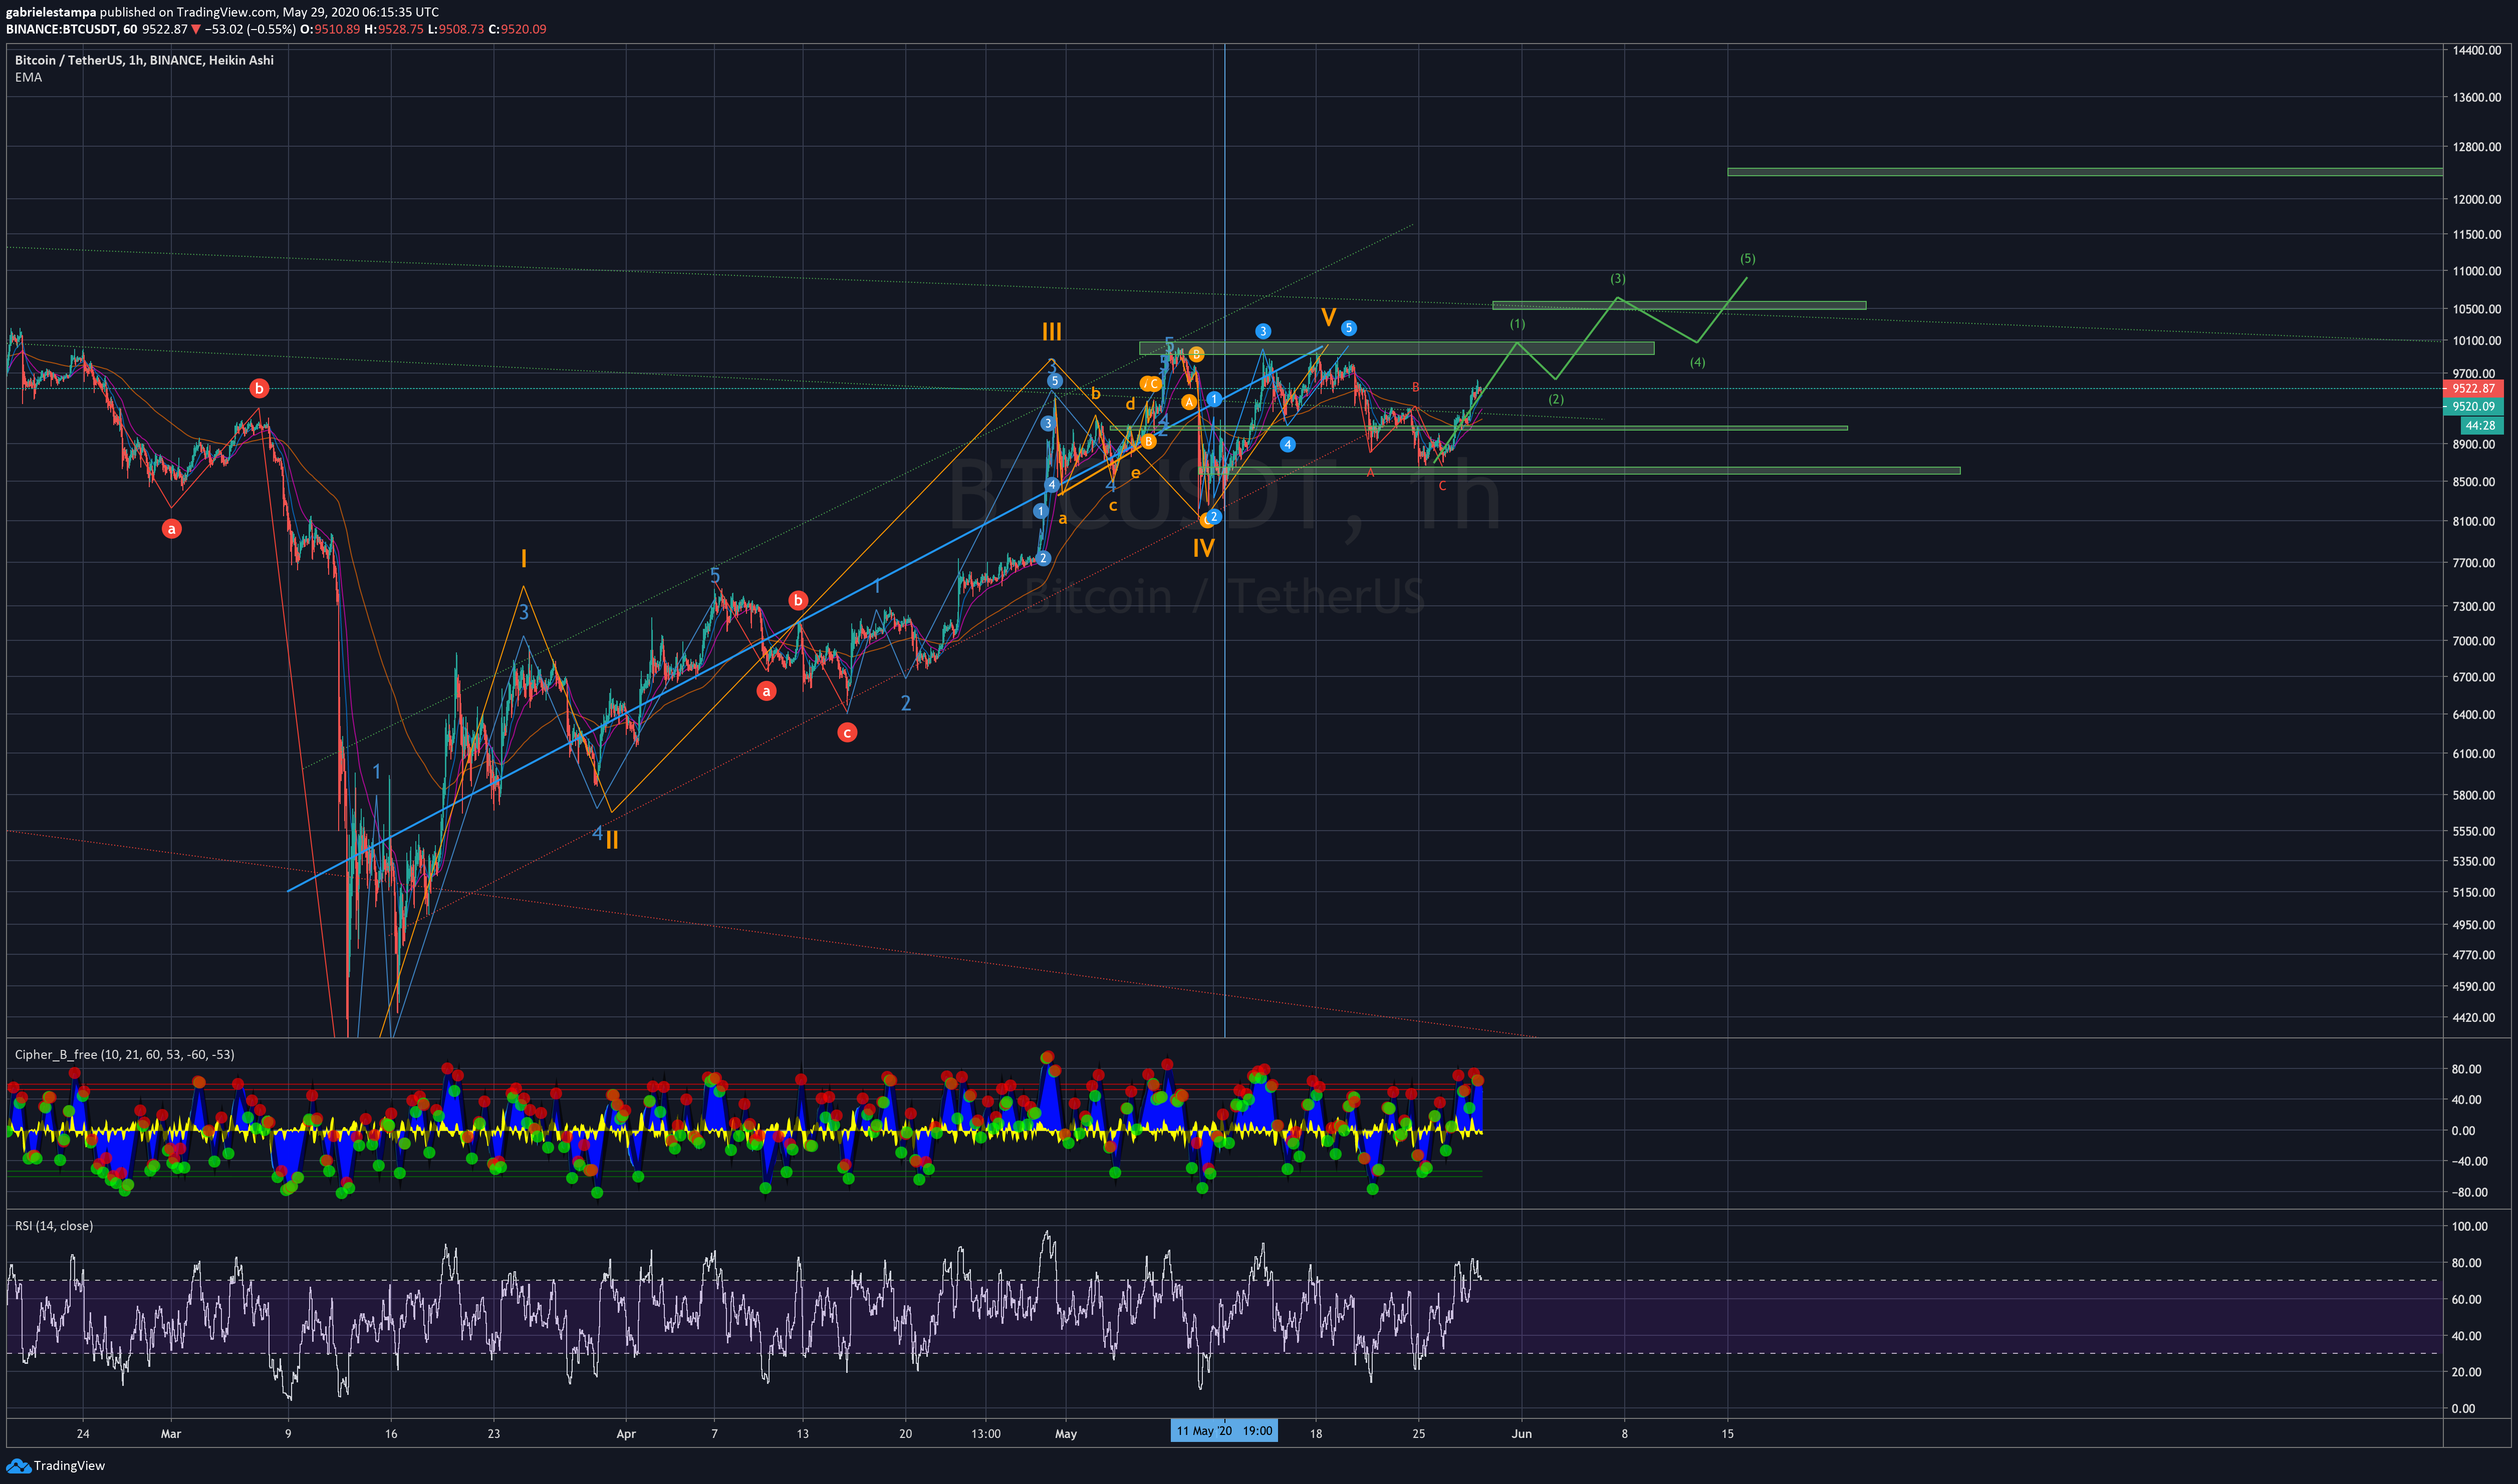Screen dimensions: 2518x1484
Task: Click the BINANCE:BTCUSDT, 60 symbol header
Action: (71, 29)
